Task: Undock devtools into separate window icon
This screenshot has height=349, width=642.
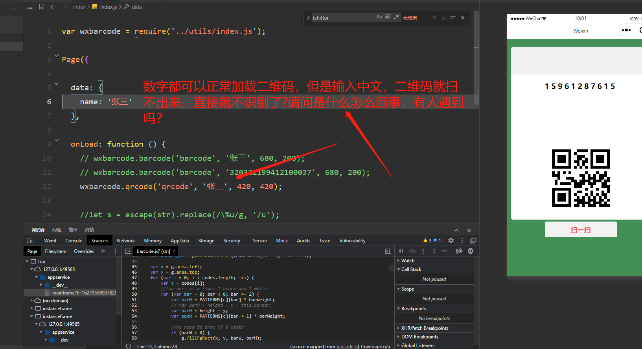Action: click(x=473, y=240)
